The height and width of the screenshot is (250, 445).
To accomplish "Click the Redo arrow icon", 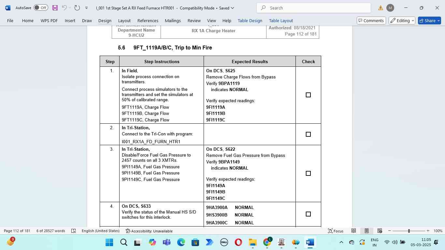I will (77, 8).
